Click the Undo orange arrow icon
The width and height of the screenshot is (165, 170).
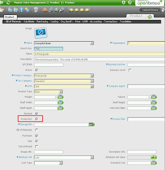pos(45,10)
